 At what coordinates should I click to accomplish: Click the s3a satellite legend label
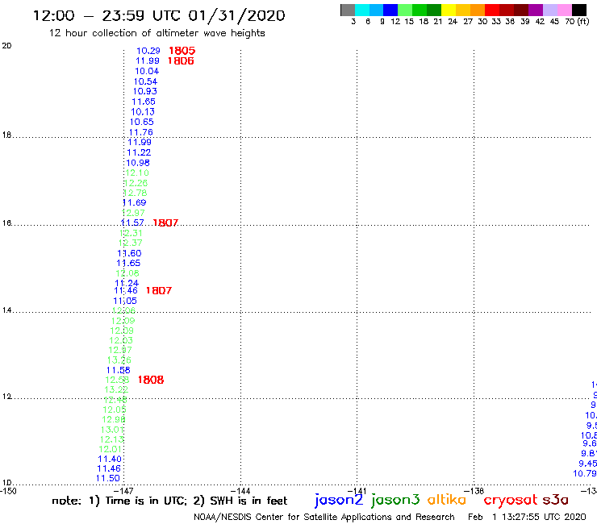click(x=555, y=500)
